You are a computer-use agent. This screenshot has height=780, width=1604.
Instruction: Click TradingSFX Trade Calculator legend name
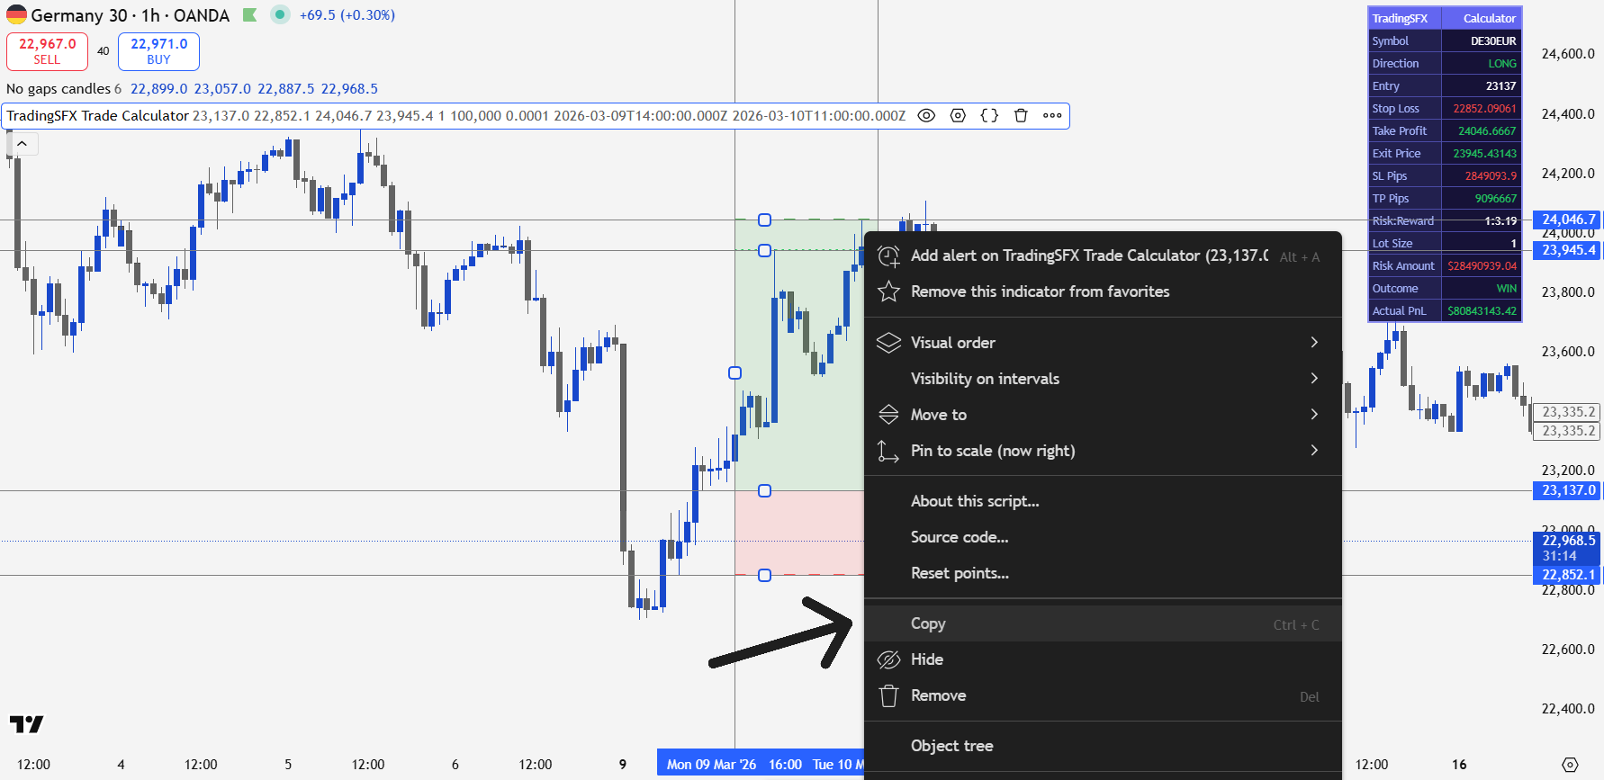[97, 115]
